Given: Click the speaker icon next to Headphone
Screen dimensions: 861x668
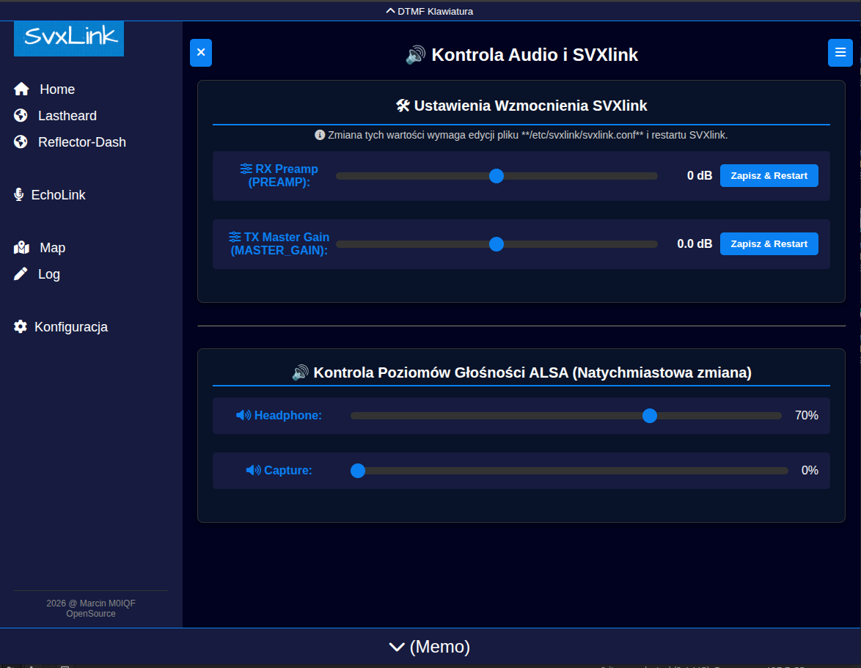Looking at the screenshot, I should [x=243, y=416].
